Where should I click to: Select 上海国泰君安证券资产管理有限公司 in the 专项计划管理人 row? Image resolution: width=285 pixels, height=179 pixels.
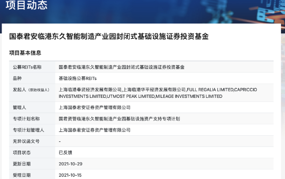[95, 130]
